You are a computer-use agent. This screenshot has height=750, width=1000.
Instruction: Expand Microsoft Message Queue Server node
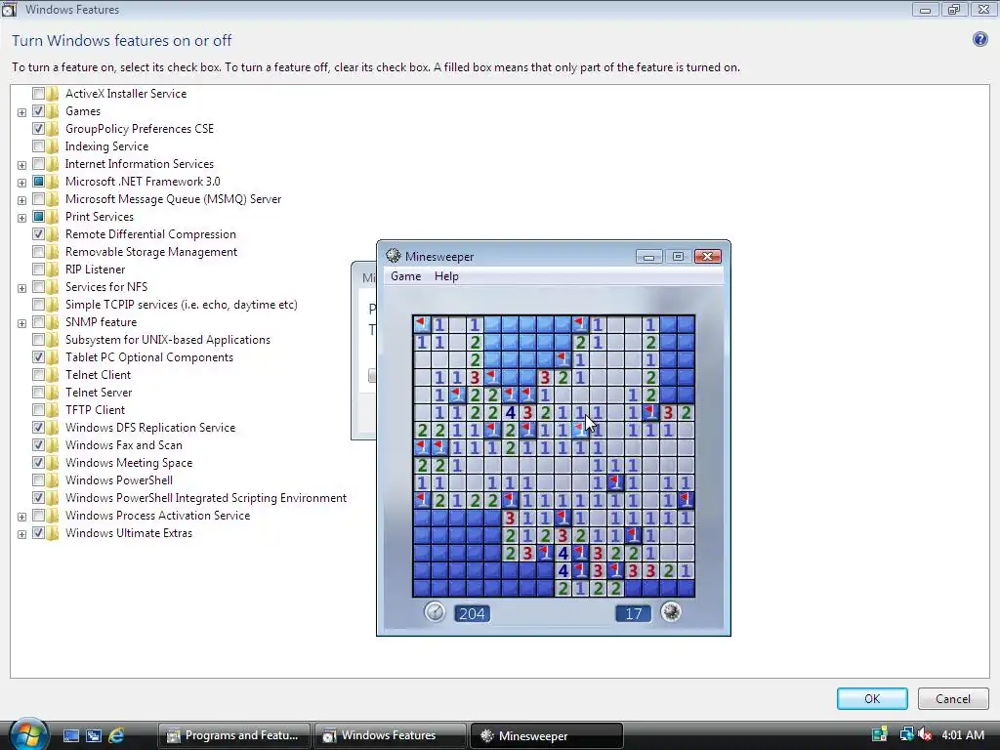point(21,200)
